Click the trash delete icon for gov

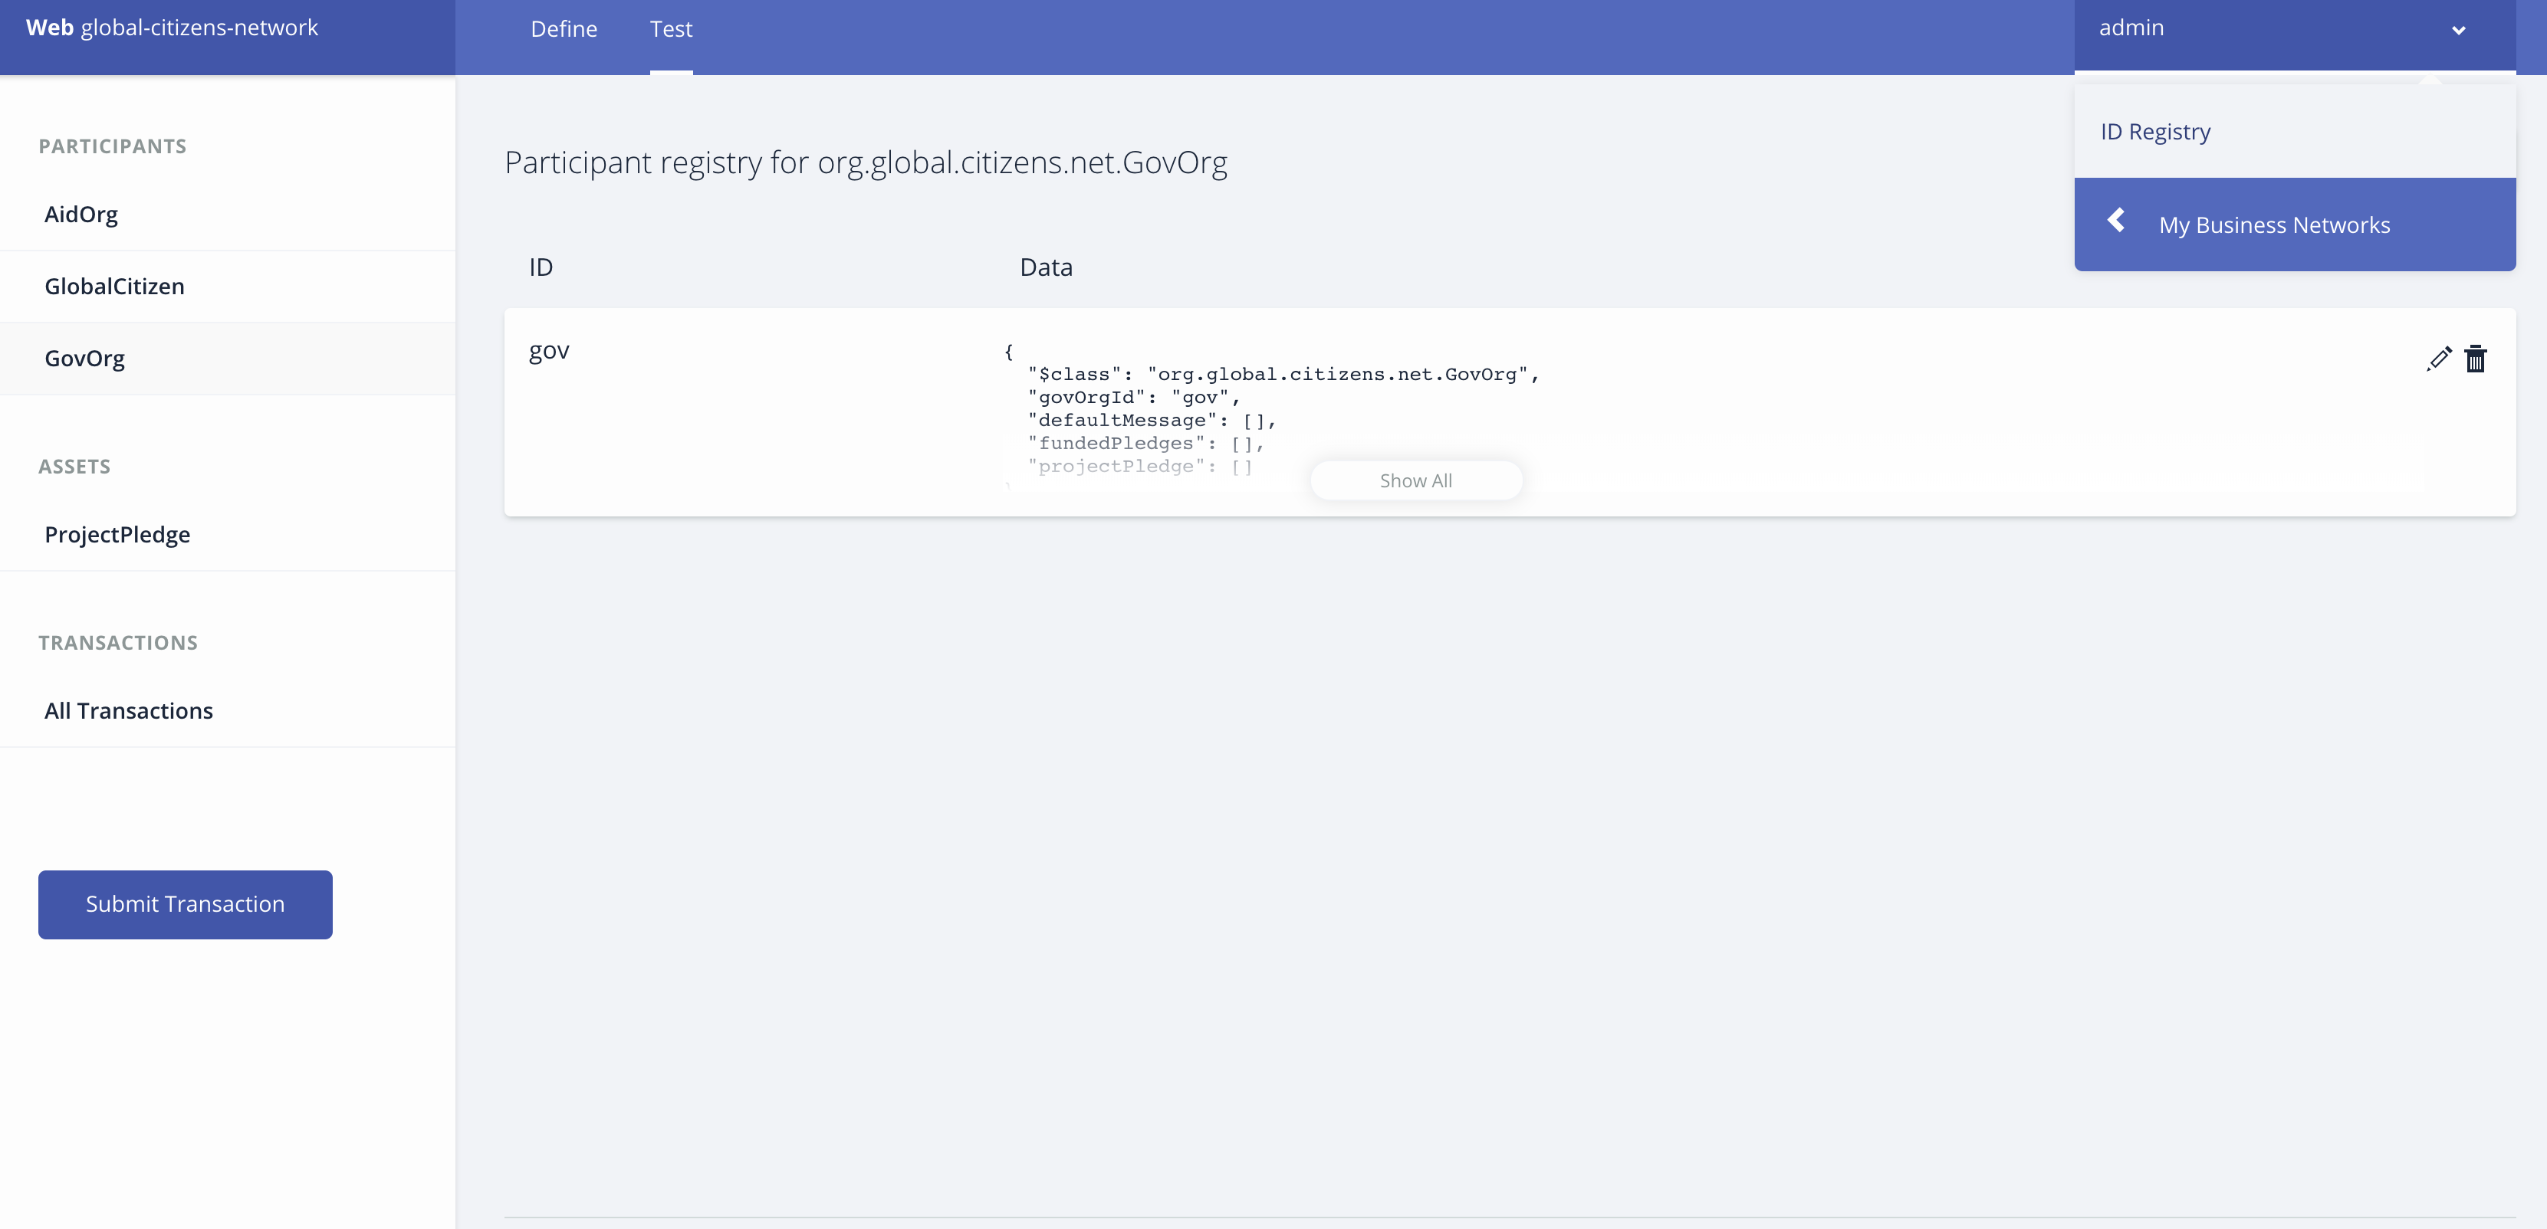coord(2475,359)
